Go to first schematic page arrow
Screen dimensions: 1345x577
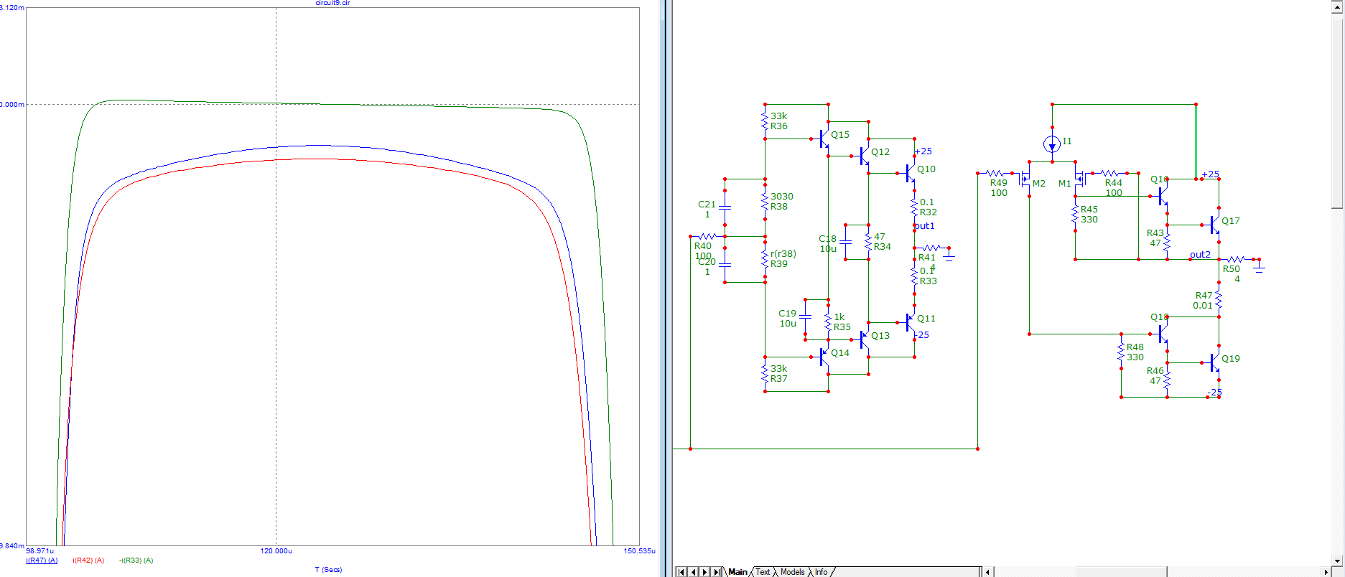[x=681, y=572]
